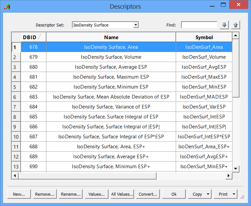Select the 'IsoDensity Surface, Volume' name cell
Screen dimensions: 251x206
[x=111, y=57]
